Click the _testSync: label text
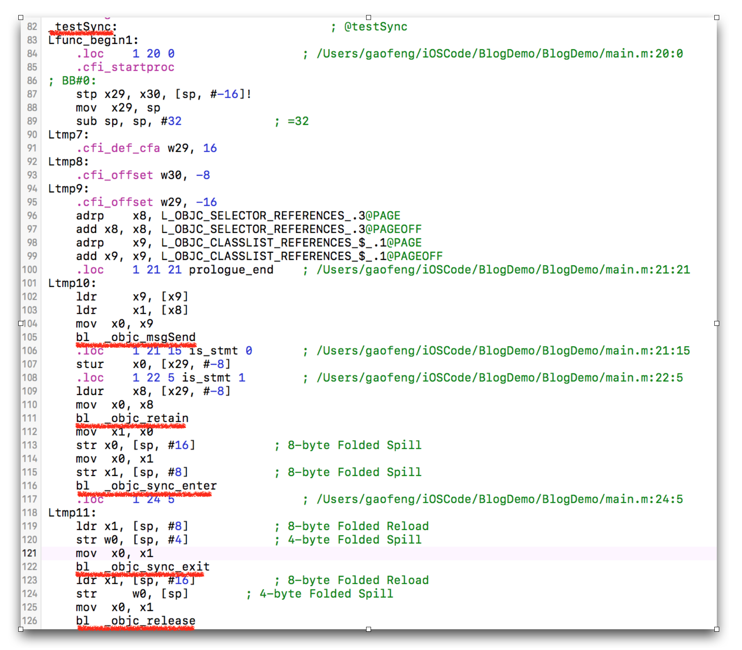This screenshot has height=650, width=742. [x=83, y=27]
